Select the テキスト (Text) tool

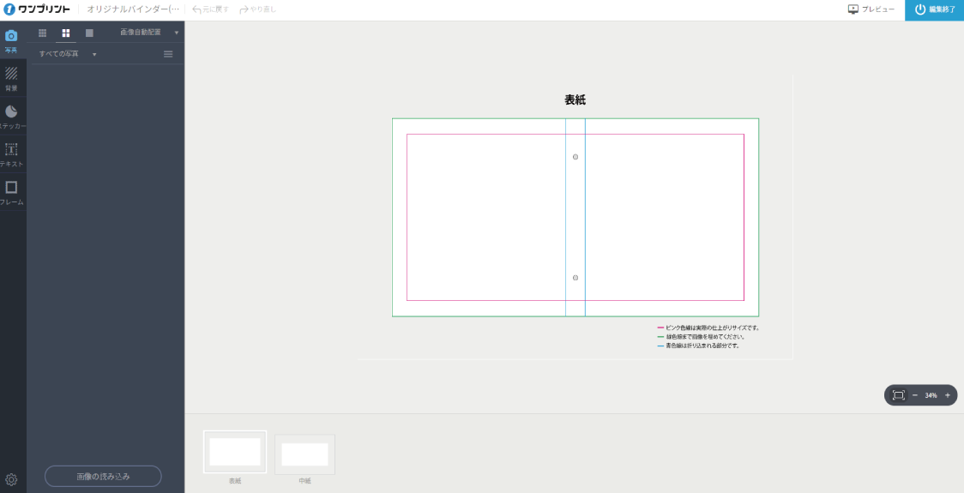pos(11,153)
